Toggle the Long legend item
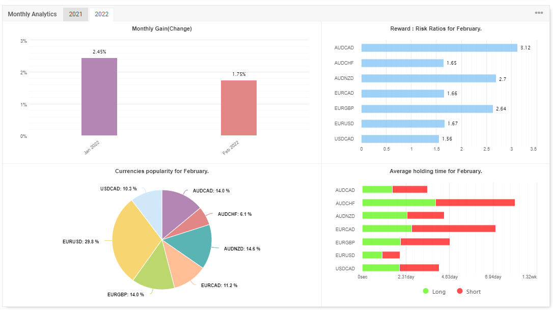 (x=434, y=291)
